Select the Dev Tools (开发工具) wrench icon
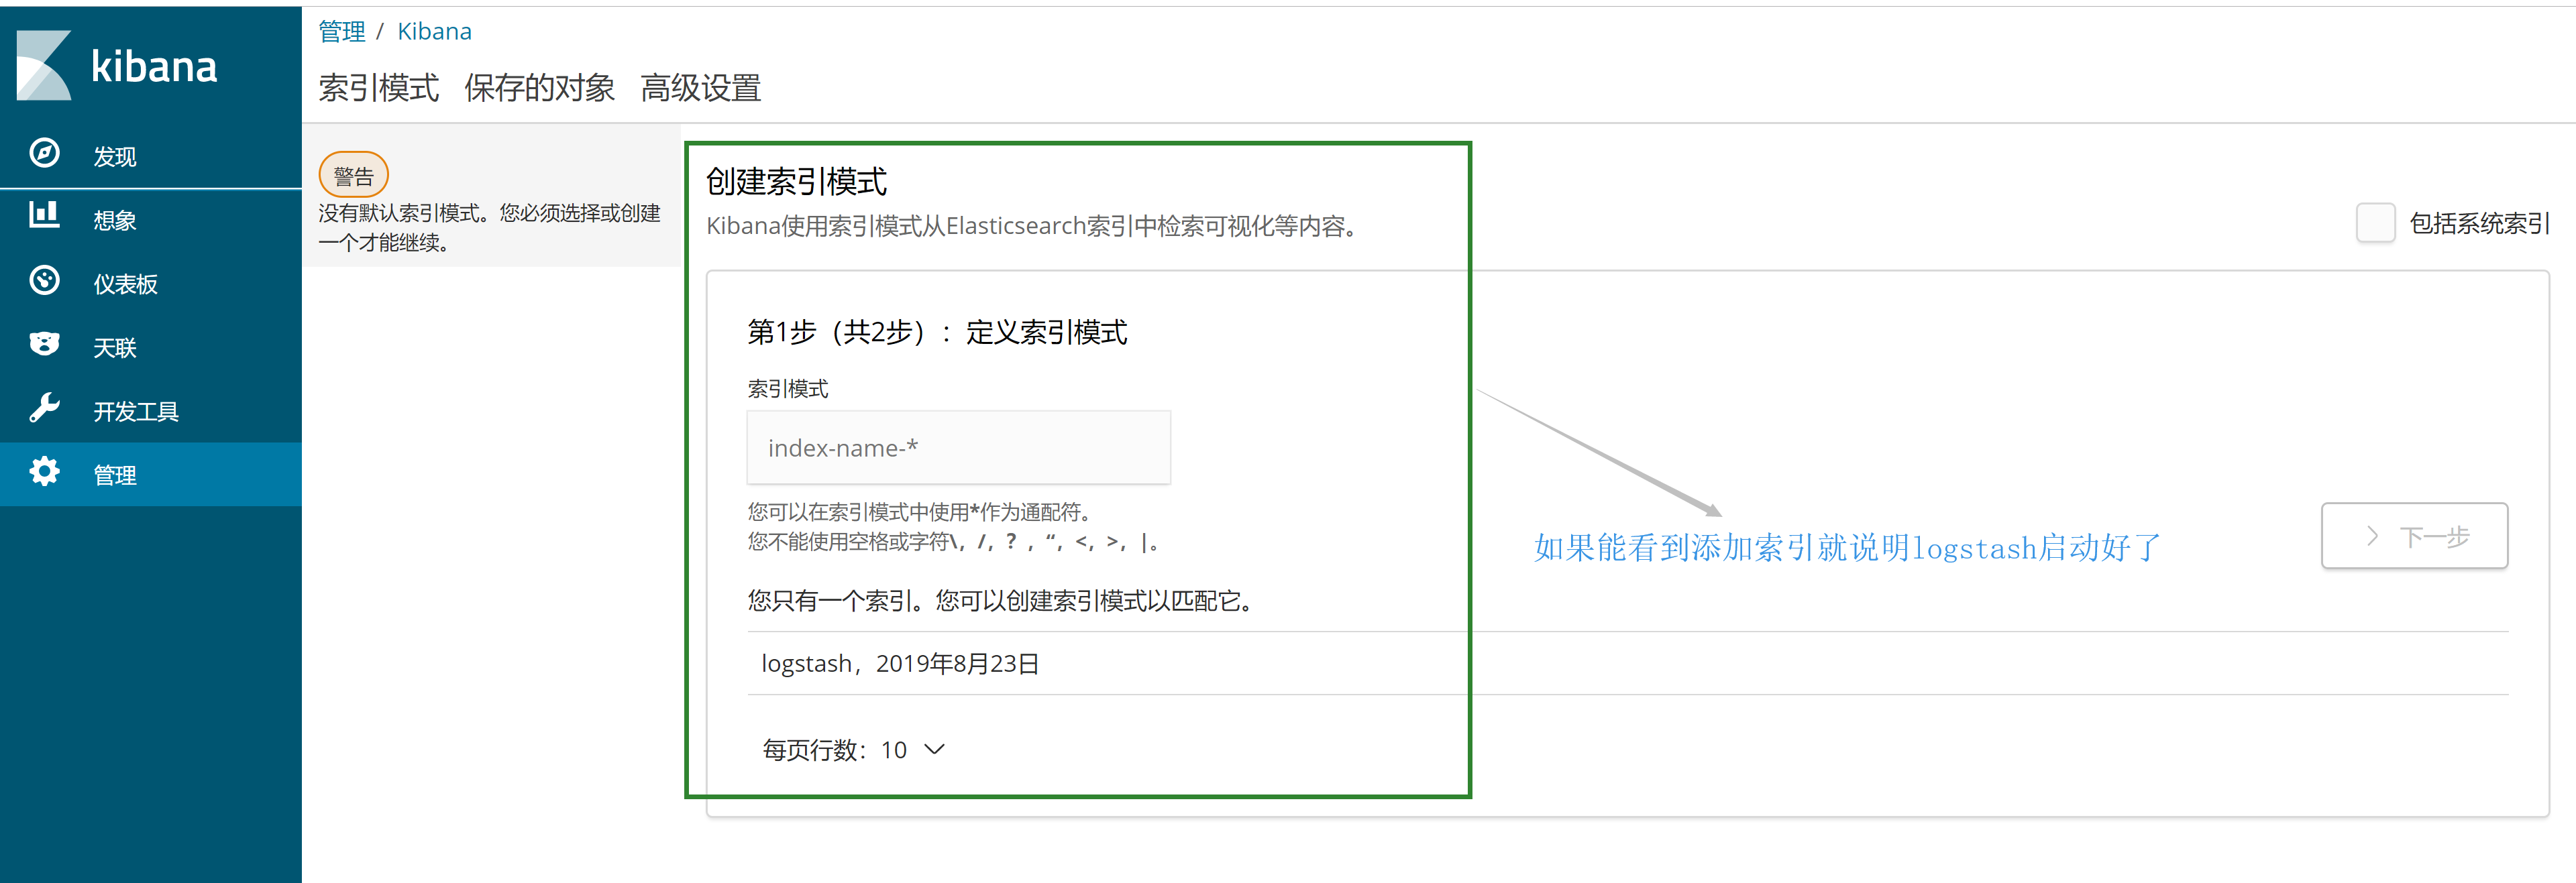2576x883 pixels. [44, 409]
